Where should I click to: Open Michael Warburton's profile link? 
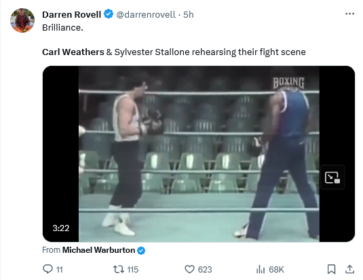tap(98, 250)
